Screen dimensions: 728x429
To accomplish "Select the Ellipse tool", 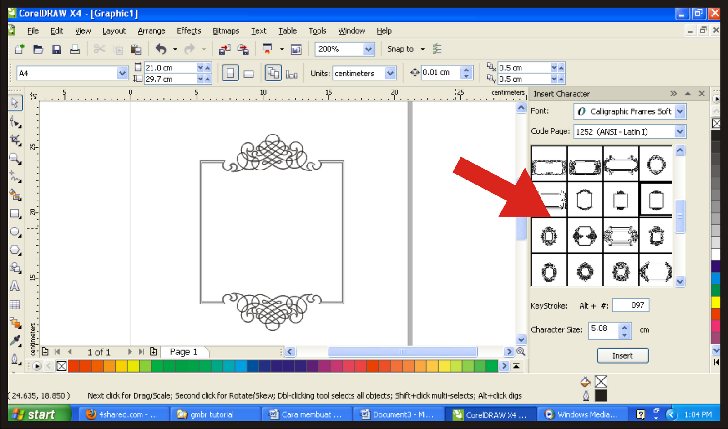I will pos(15,232).
